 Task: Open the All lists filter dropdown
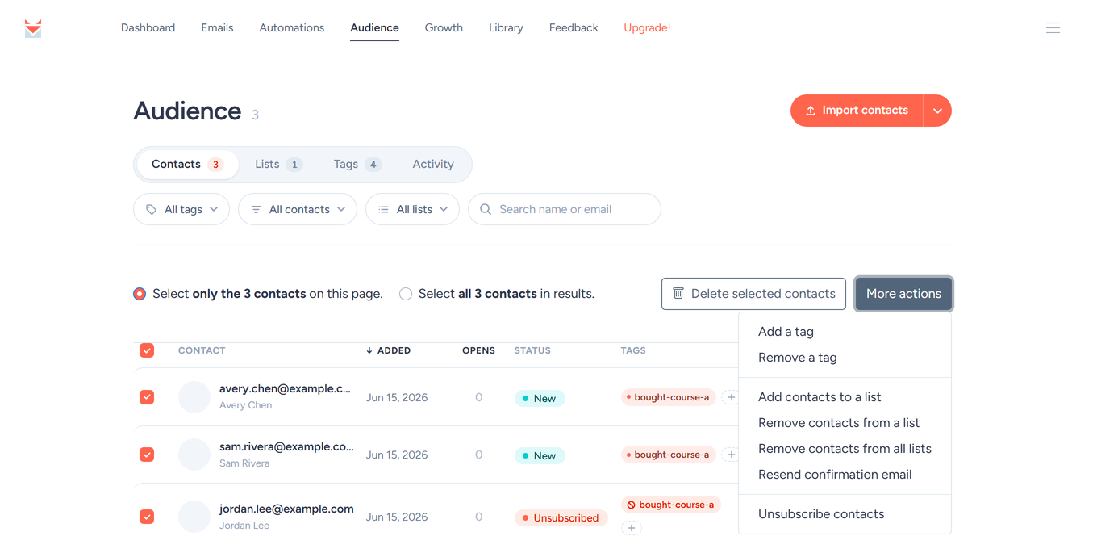pyautogui.click(x=412, y=209)
